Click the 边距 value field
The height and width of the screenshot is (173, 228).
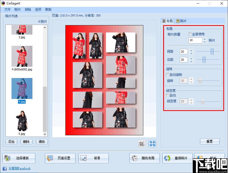point(184,60)
